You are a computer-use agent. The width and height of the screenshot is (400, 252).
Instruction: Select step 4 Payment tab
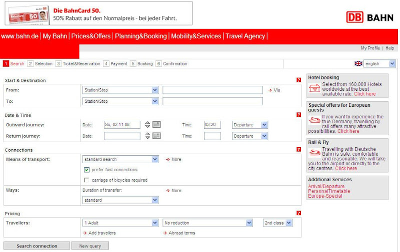point(115,64)
